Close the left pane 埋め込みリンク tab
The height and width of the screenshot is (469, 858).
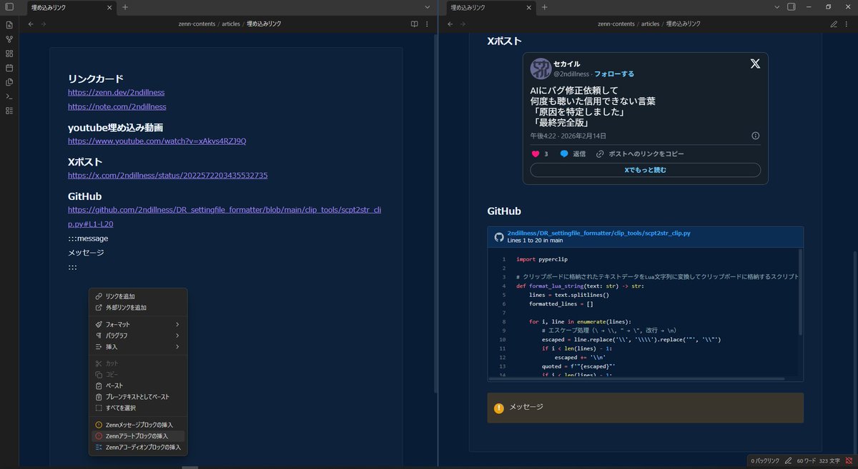click(109, 7)
